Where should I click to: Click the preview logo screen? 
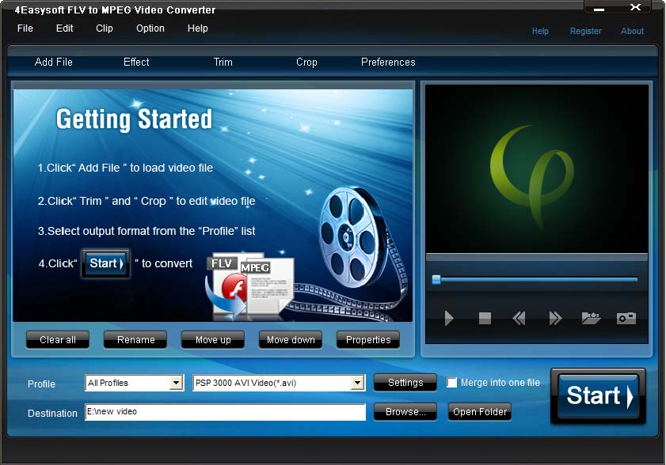click(537, 169)
